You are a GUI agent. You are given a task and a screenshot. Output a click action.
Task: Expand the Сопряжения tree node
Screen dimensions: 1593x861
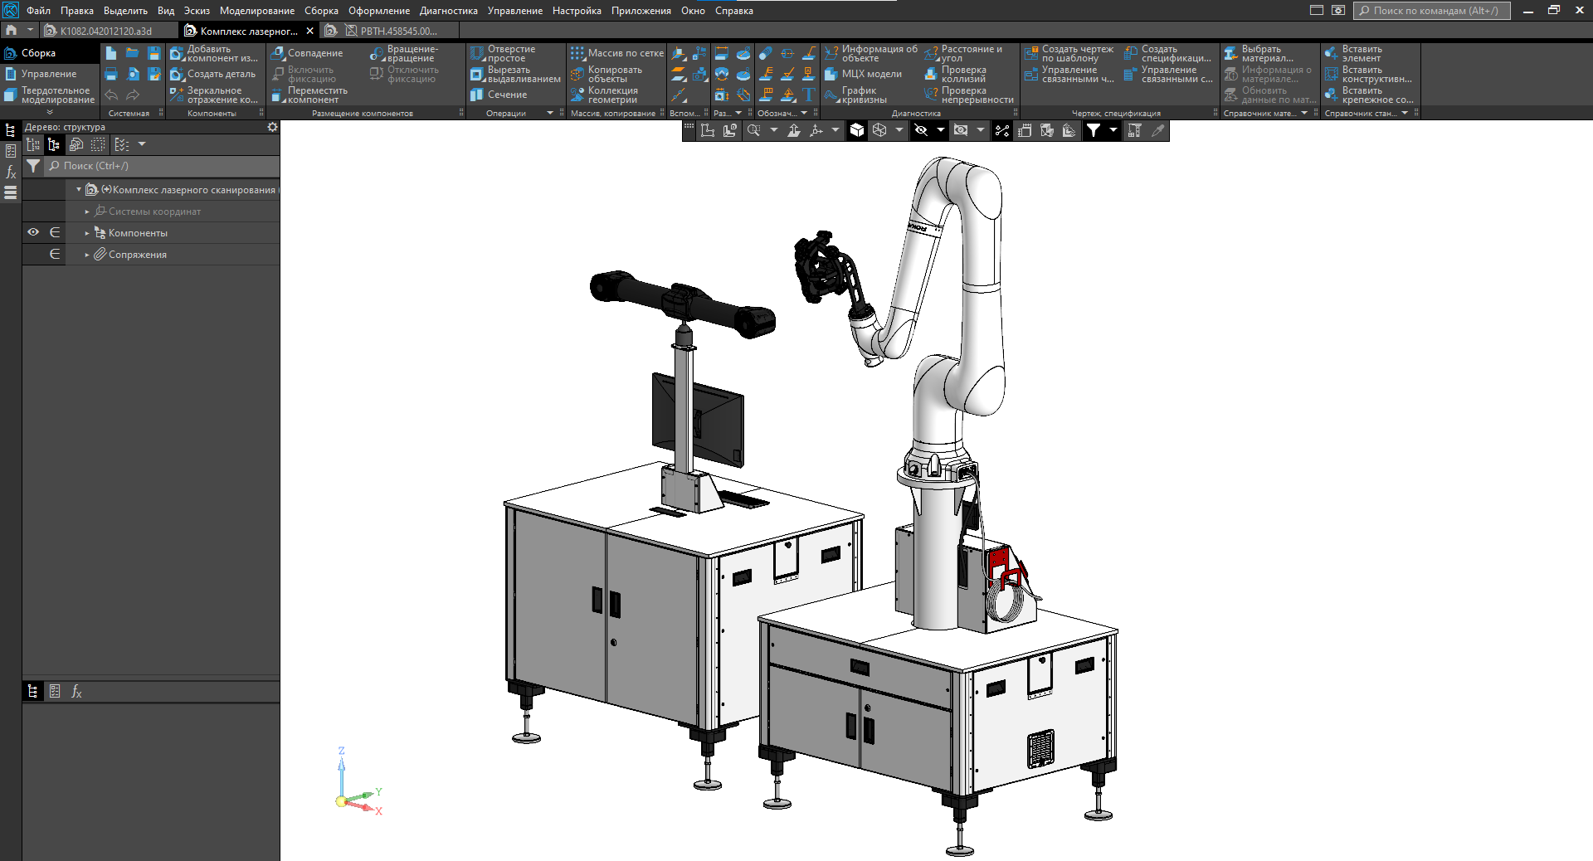tap(87, 255)
